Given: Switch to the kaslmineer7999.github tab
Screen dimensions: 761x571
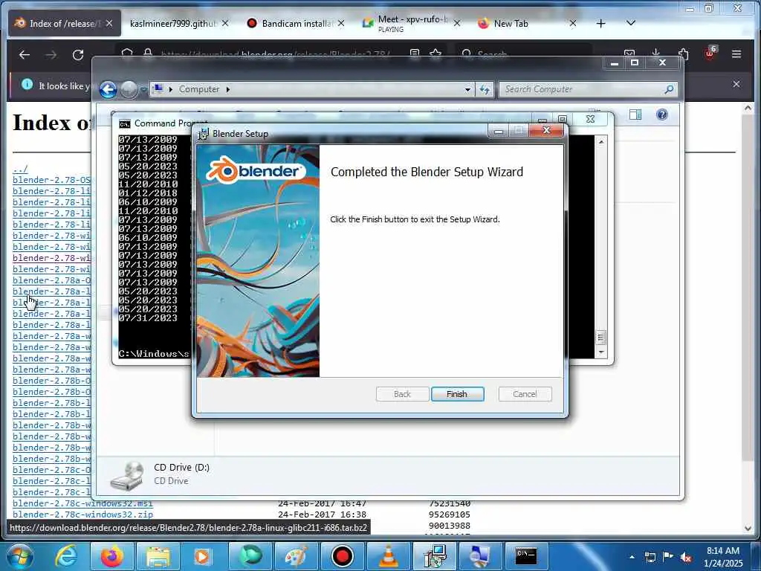Looking at the screenshot, I should click(172, 23).
